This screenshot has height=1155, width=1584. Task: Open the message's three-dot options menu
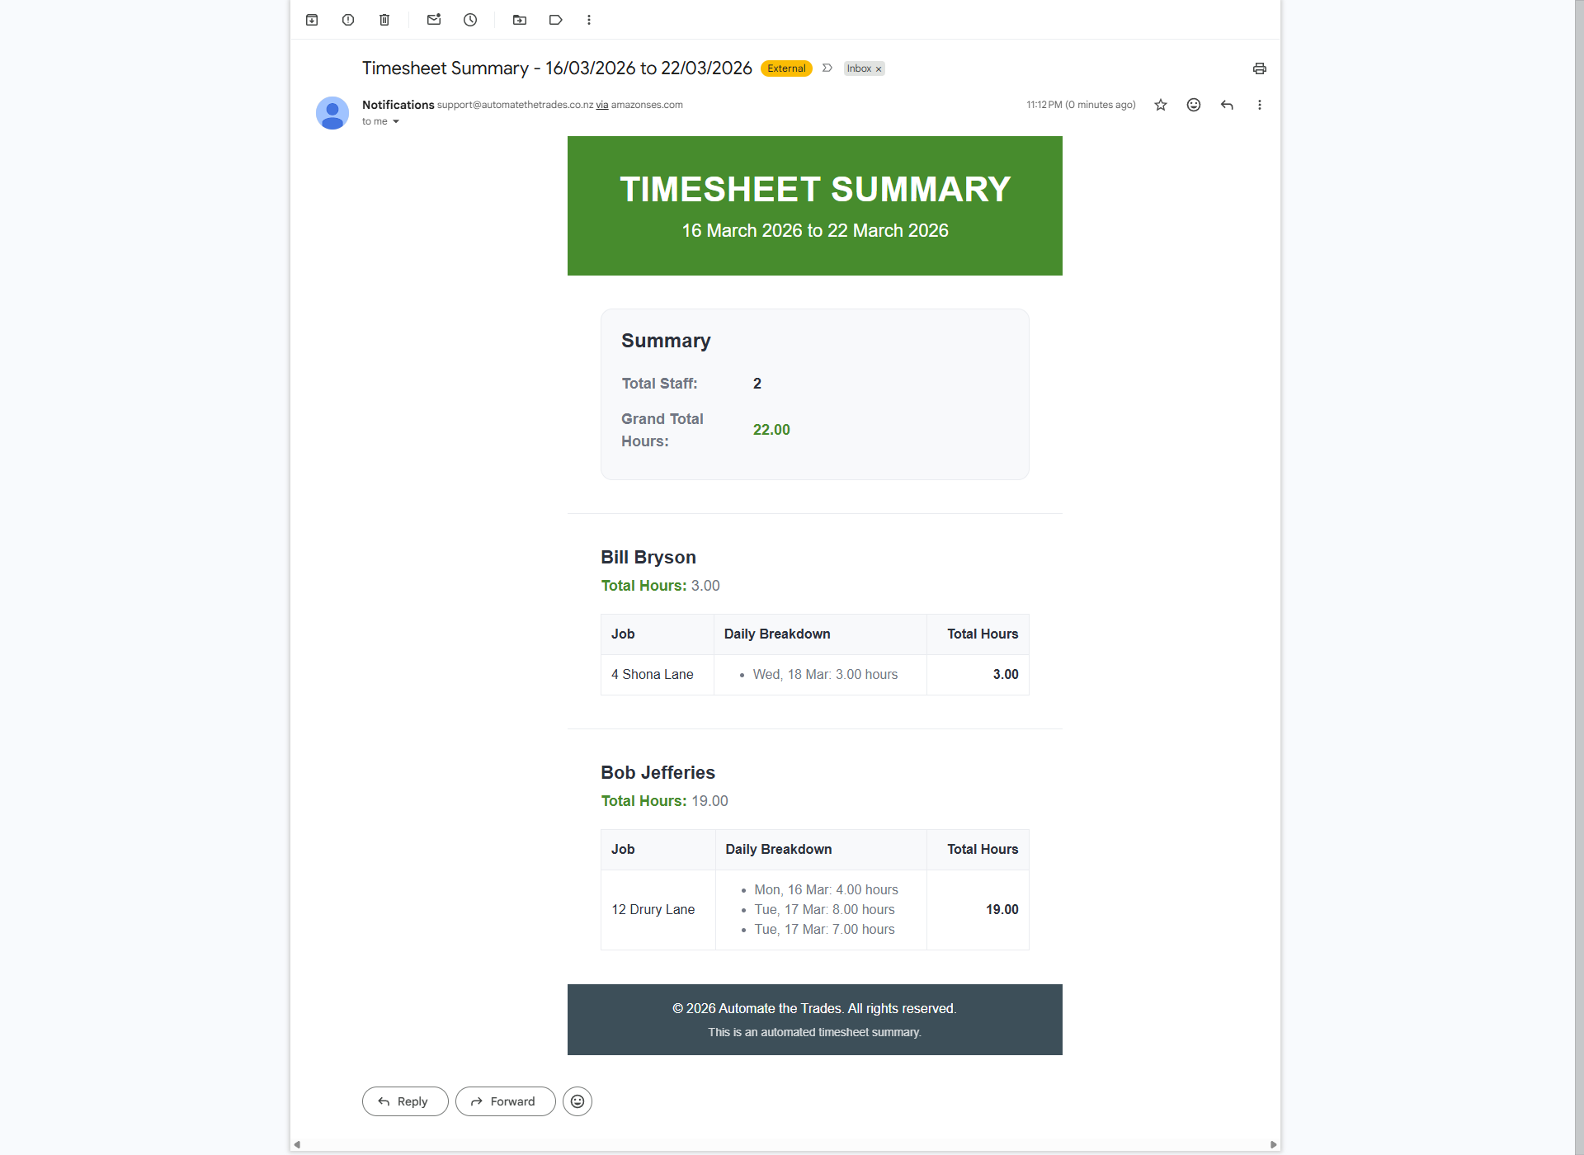coord(1259,105)
